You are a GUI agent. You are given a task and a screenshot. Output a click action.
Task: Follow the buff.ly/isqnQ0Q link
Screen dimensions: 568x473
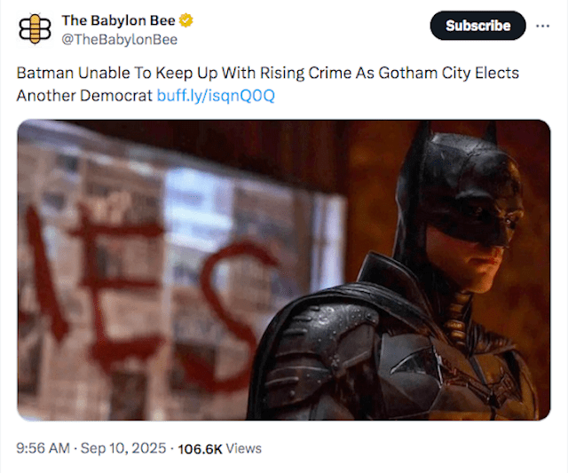click(x=216, y=95)
